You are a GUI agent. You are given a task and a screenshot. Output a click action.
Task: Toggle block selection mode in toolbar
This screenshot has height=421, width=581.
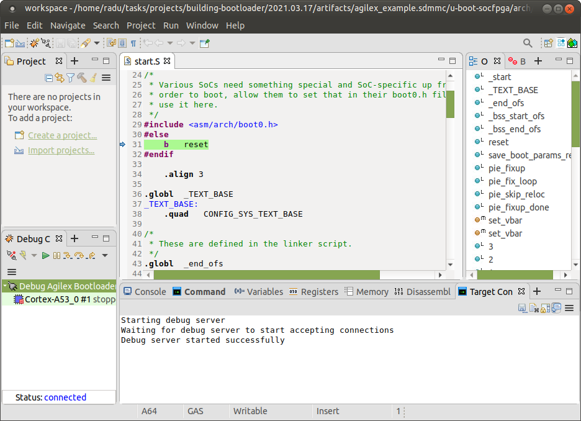[122, 43]
